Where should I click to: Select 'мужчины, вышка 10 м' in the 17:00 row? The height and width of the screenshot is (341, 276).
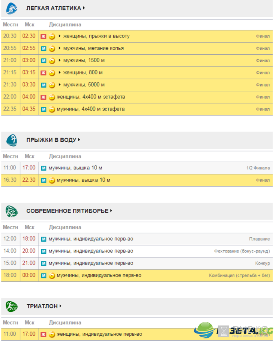coord(75,168)
